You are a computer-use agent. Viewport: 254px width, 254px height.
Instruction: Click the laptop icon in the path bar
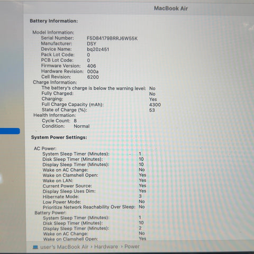click(x=35, y=247)
